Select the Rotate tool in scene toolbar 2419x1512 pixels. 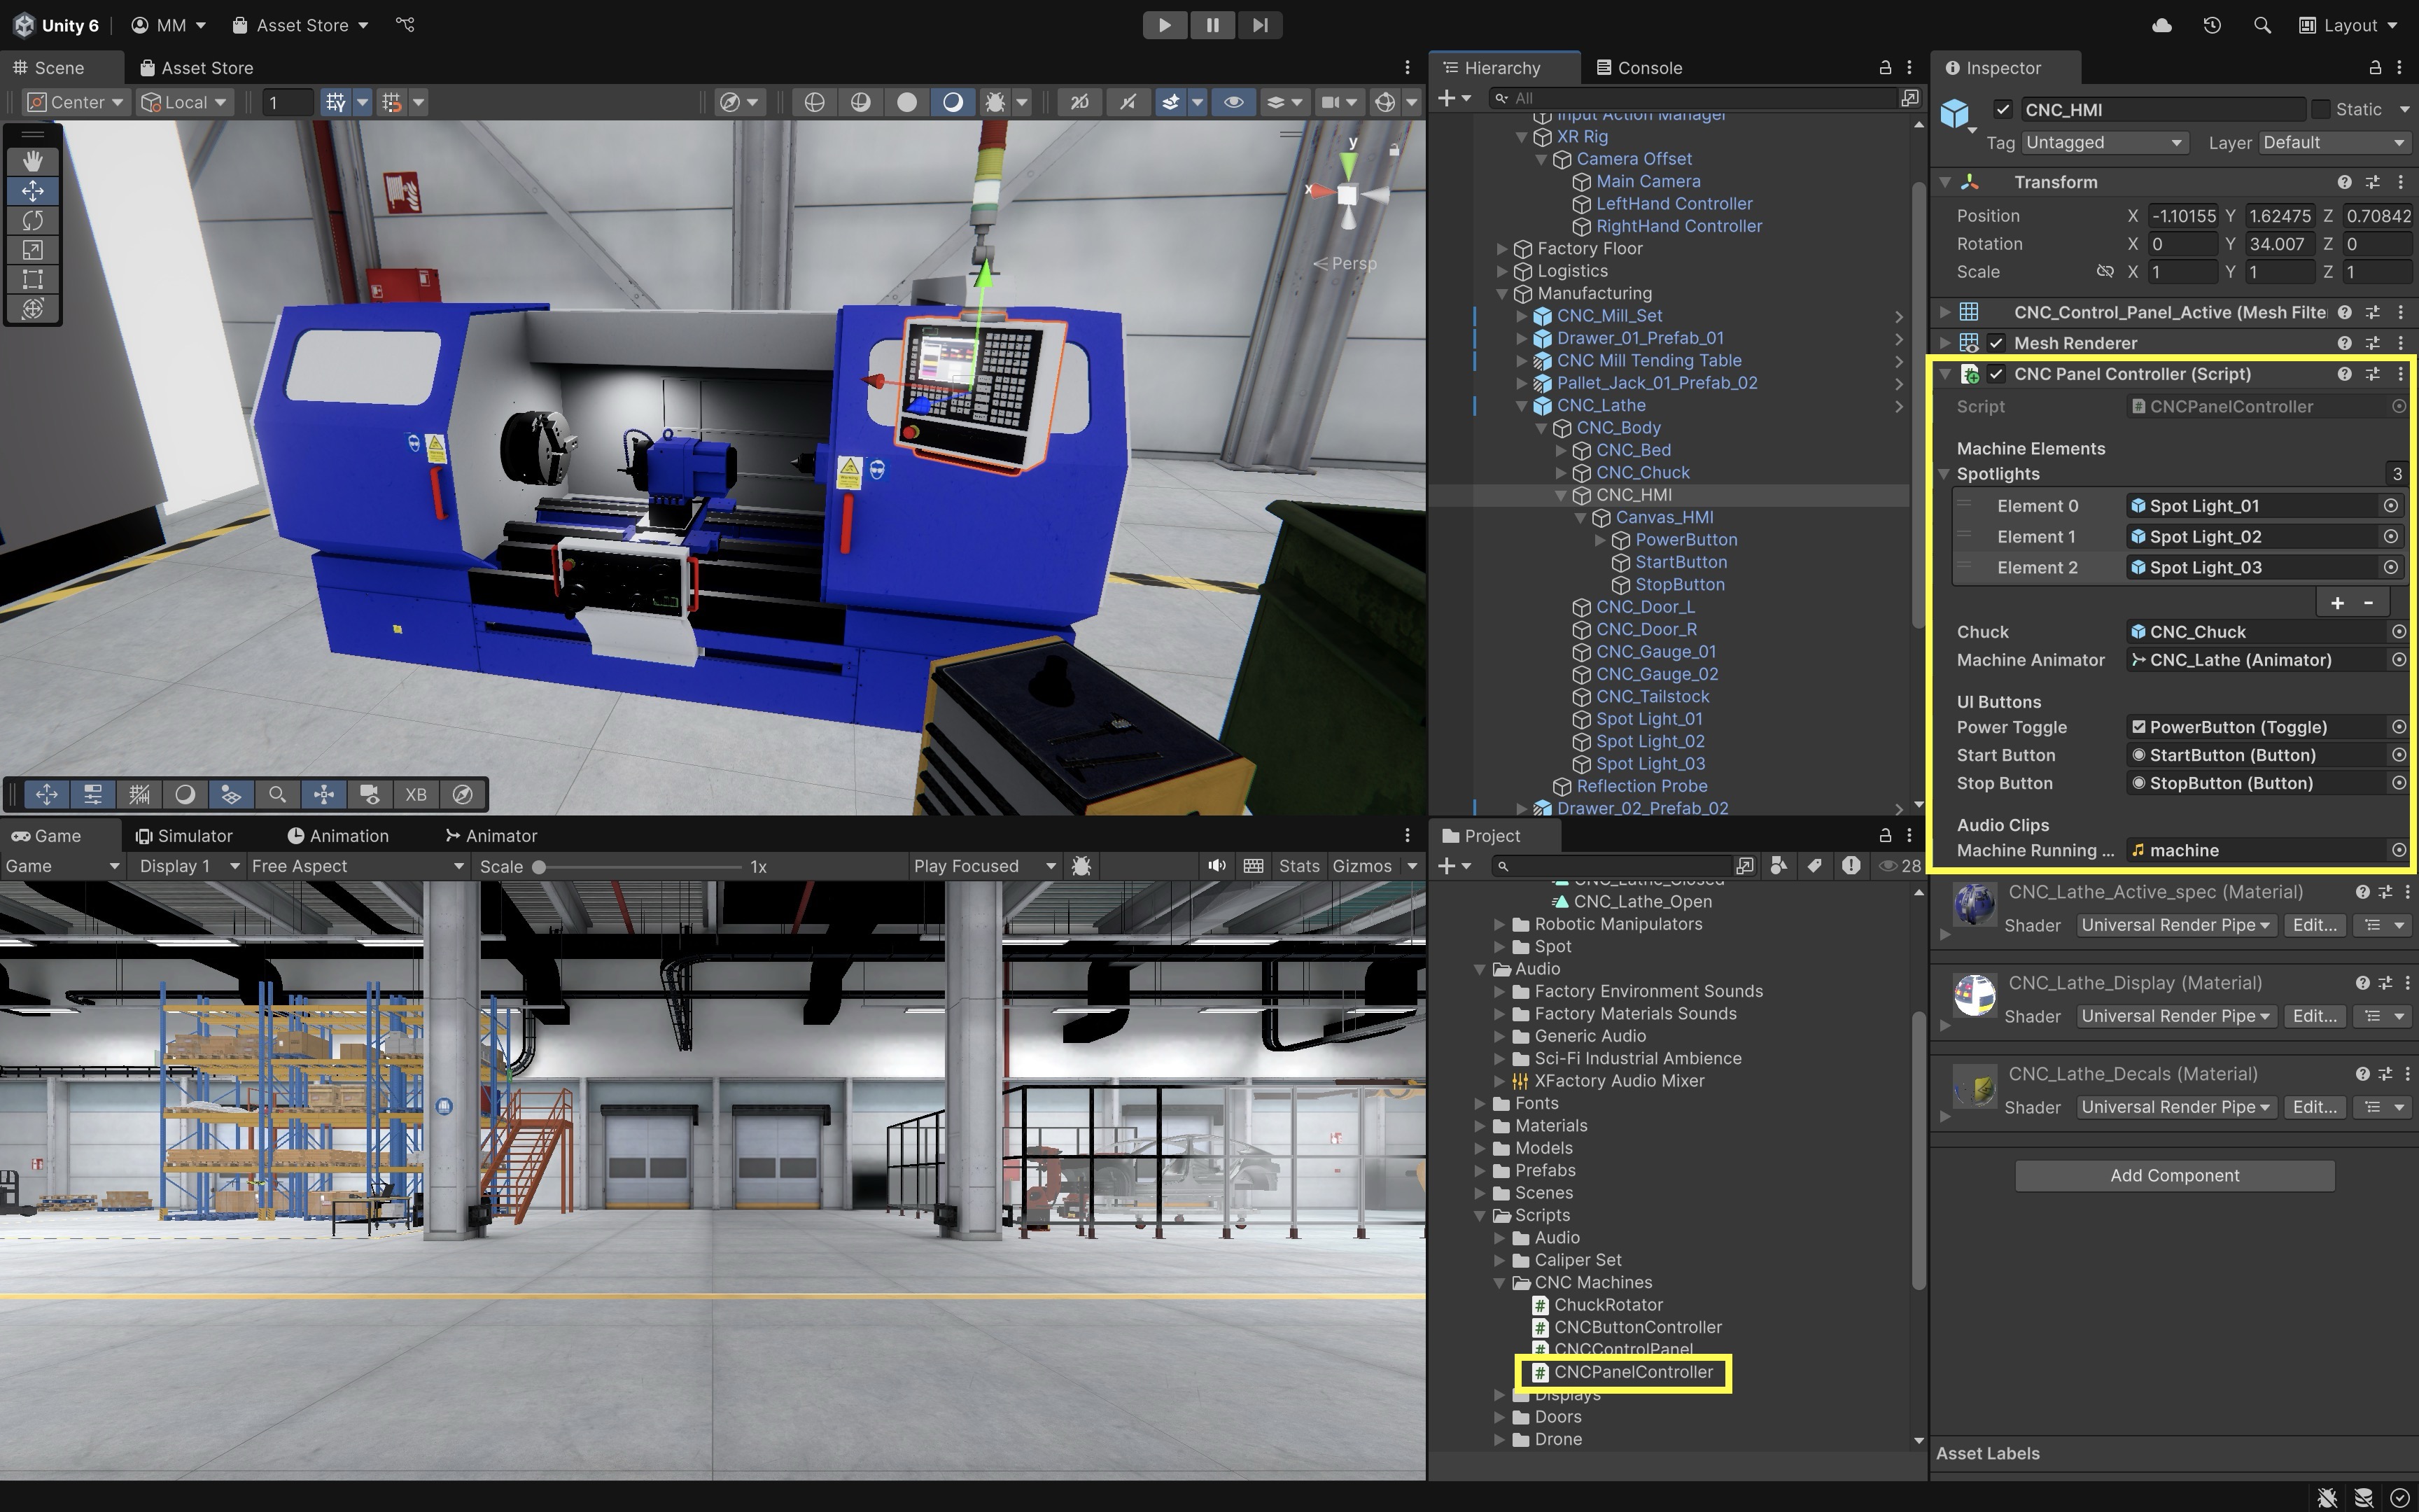click(x=32, y=220)
